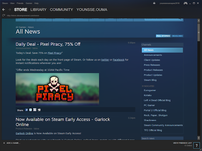Click the vertical scrollbar thumb
This screenshot has width=202, height=151.
(199, 33)
